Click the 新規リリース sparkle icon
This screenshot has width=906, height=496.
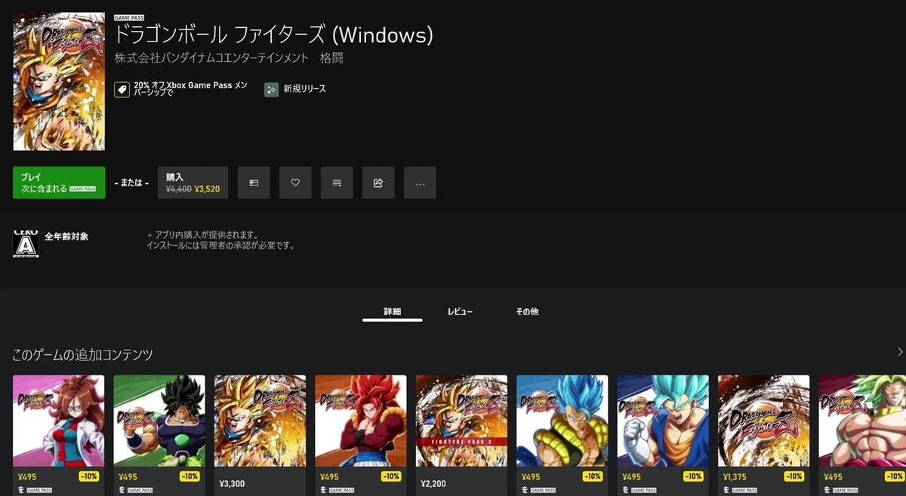coord(272,90)
